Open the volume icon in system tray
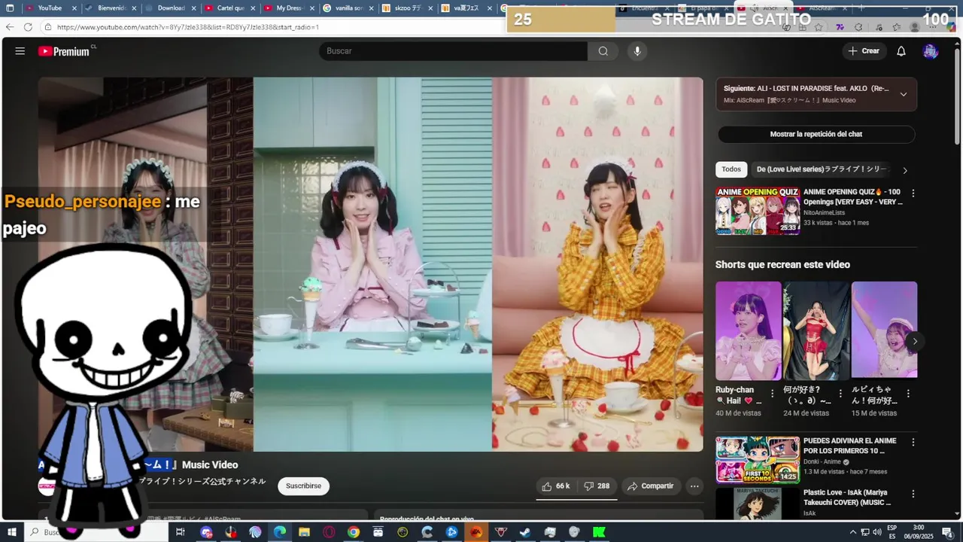963x542 pixels. point(877,532)
